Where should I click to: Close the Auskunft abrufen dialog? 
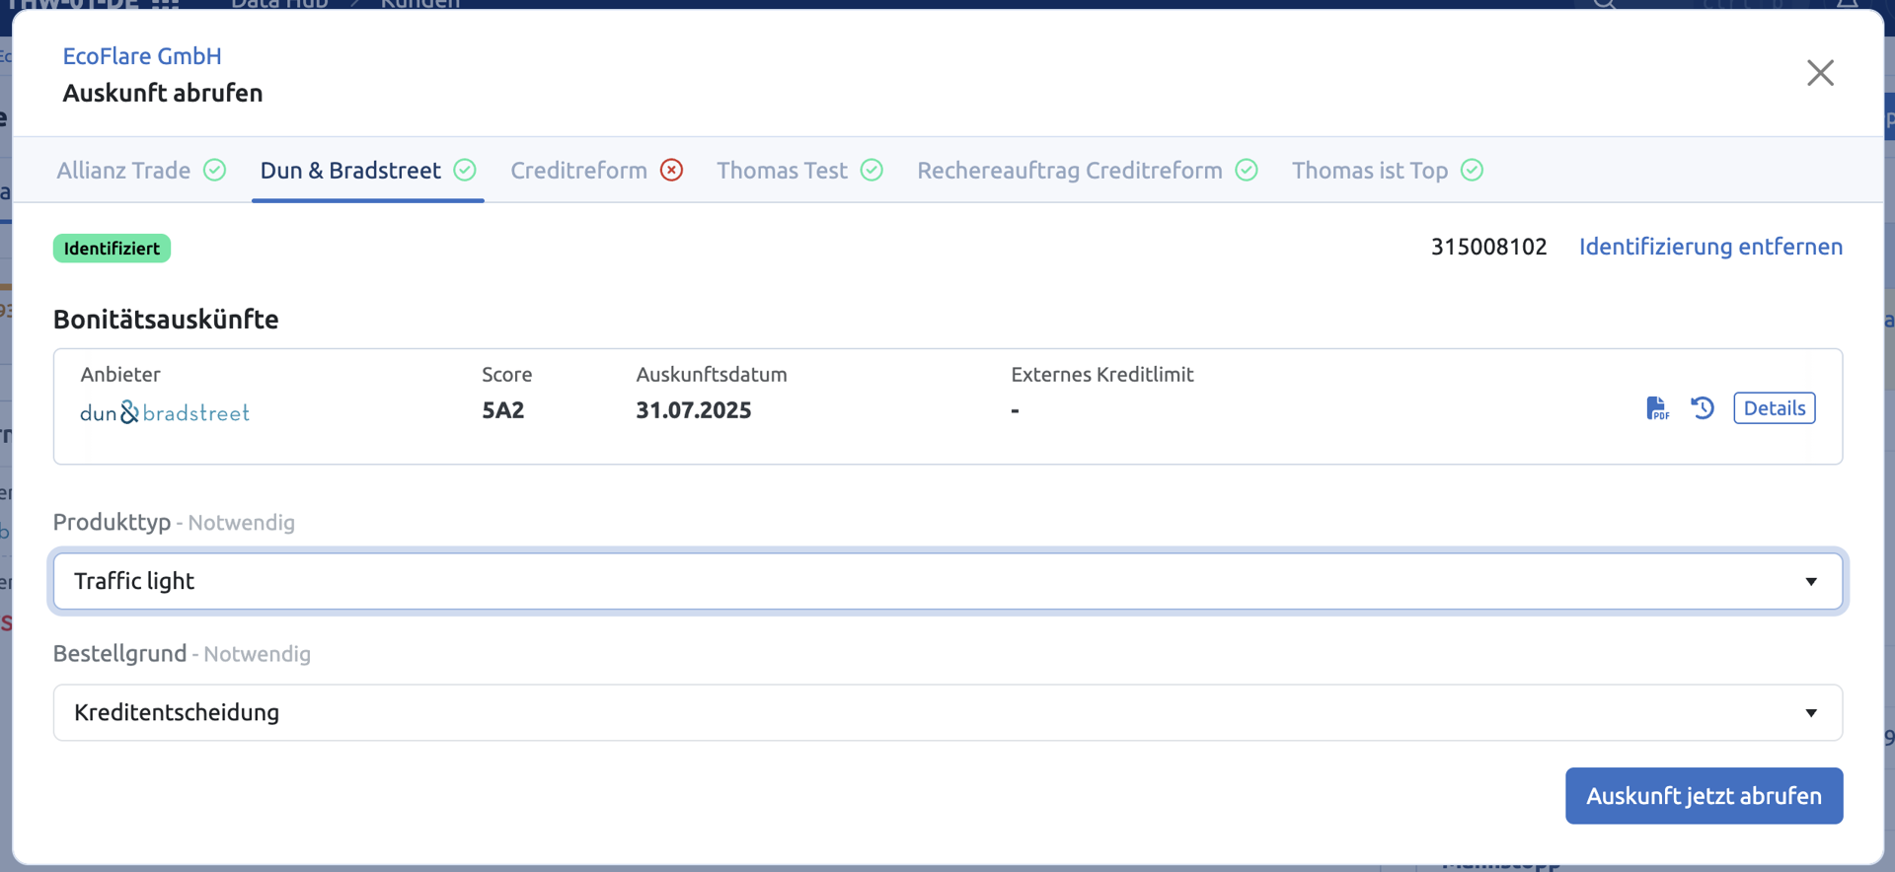pyautogui.click(x=1820, y=73)
